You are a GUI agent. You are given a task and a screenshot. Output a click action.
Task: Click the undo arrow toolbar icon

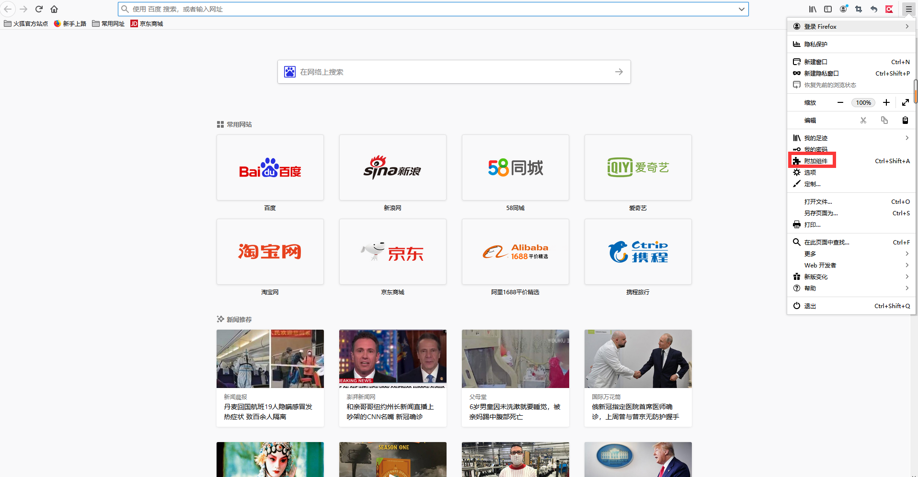click(x=874, y=9)
